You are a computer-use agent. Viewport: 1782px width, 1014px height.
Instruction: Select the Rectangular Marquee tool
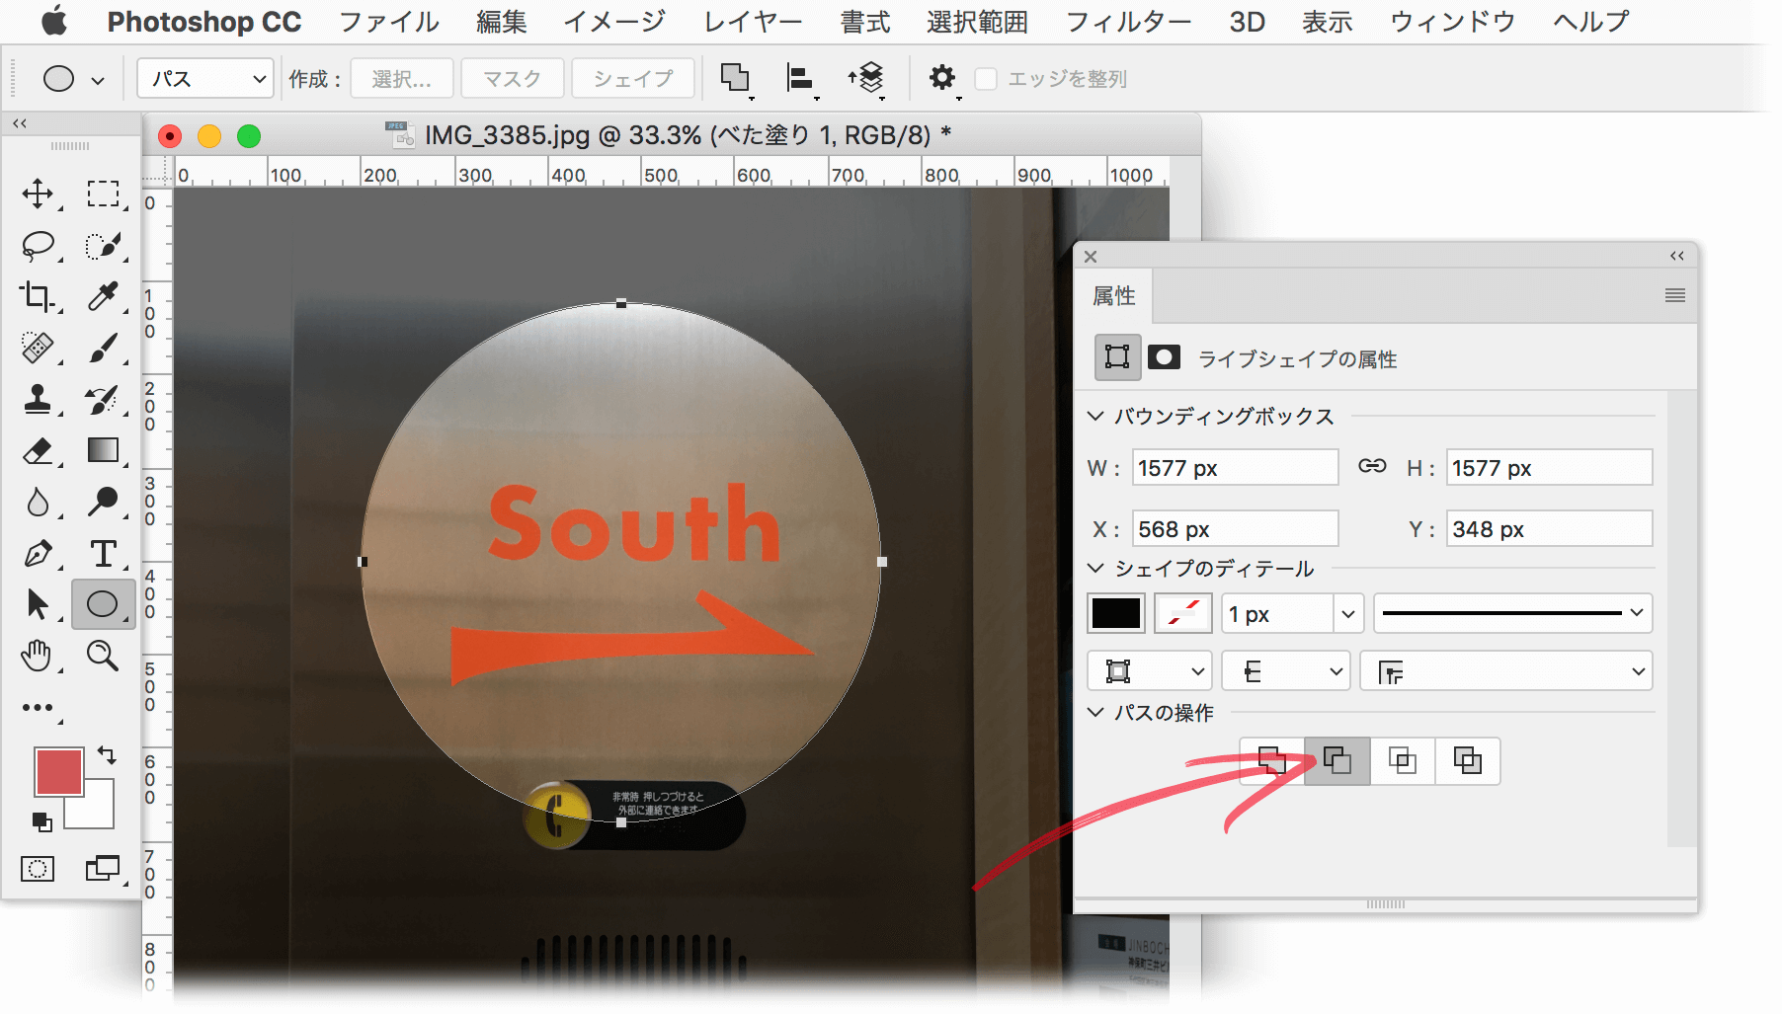[103, 193]
